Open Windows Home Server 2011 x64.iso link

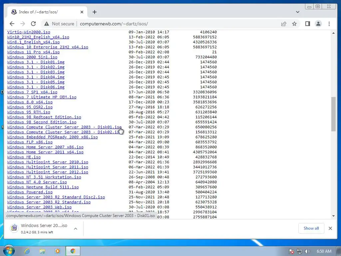tap(45, 152)
